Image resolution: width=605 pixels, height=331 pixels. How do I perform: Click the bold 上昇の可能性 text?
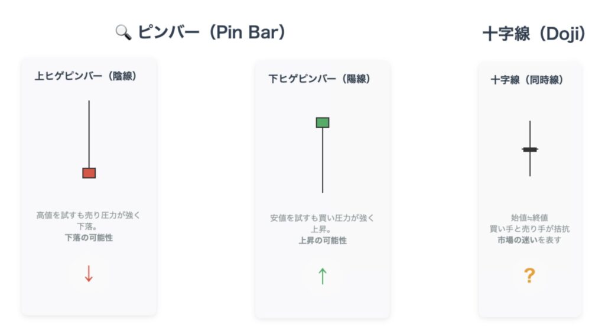click(x=323, y=241)
